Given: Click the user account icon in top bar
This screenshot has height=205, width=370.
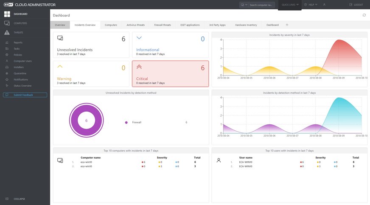Looking at the screenshot, I should [x=325, y=5].
